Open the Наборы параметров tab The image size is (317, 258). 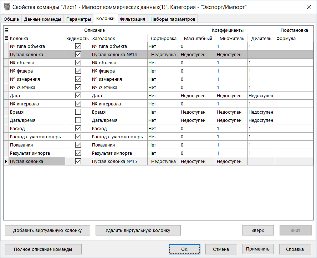tap(173, 19)
